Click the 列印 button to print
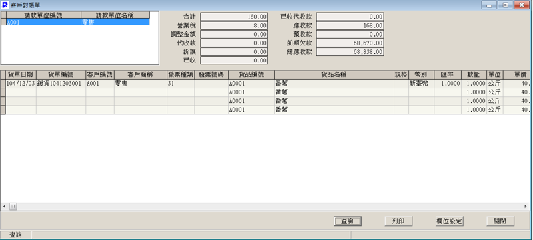The height and width of the screenshot is (240, 533). (x=398, y=221)
